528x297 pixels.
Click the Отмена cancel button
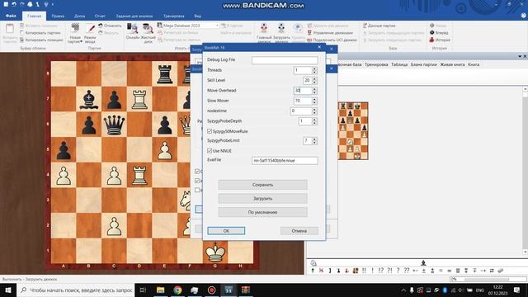click(x=299, y=231)
